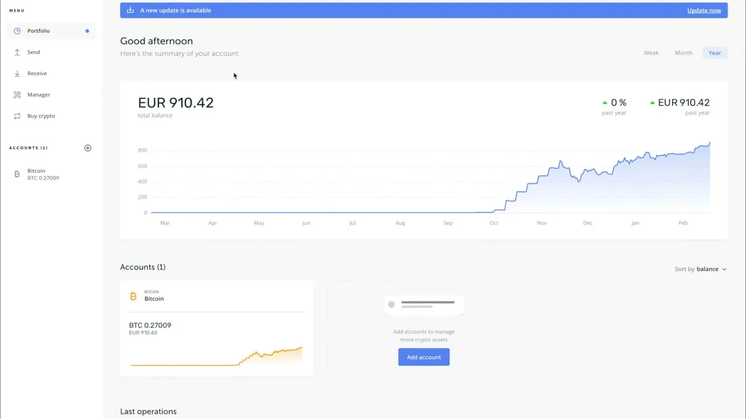Open the ACCOUNTS (1) section label
This screenshot has width=746, height=419.
[x=28, y=147]
